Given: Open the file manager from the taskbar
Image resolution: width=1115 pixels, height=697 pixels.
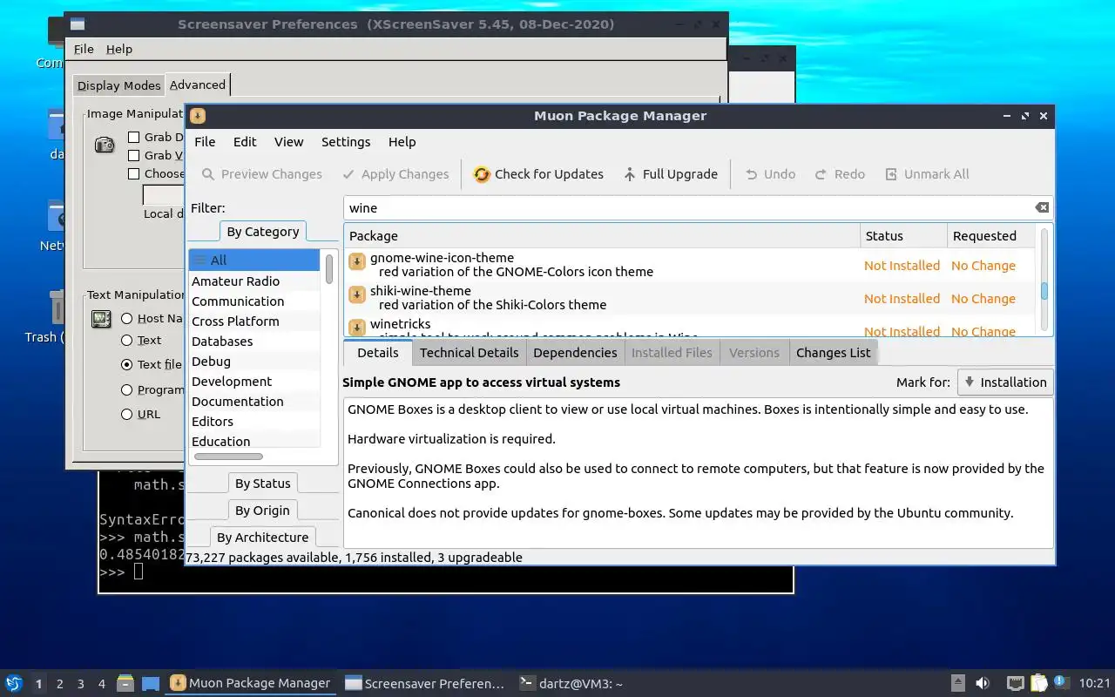Looking at the screenshot, I should coord(125,683).
